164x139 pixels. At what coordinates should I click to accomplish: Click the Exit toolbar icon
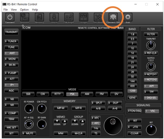click(x=128, y=17)
